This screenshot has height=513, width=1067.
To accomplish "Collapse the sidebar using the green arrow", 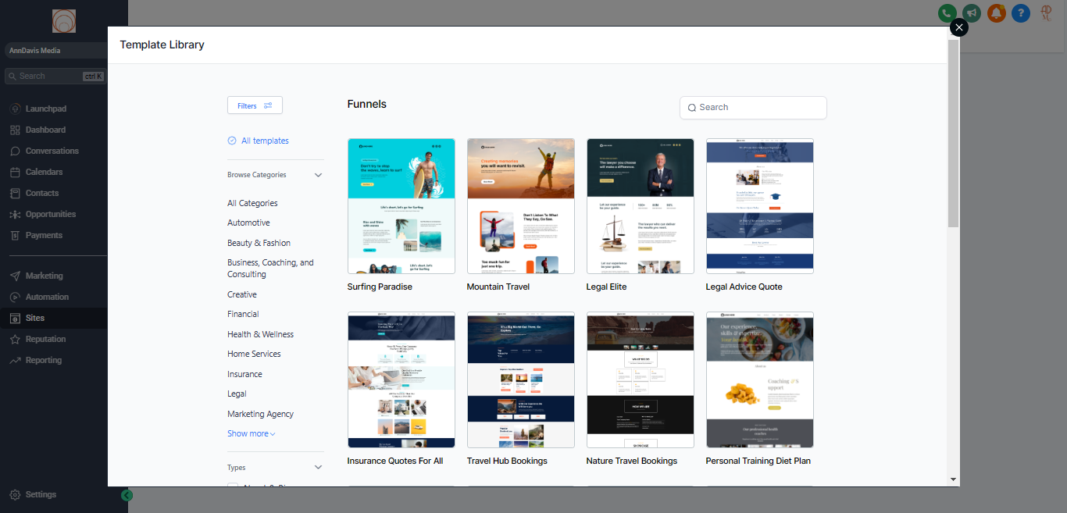I will click(x=127, y=495).
